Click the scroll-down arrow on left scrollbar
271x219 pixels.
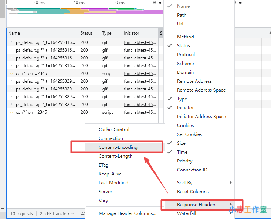click(x=3, y=209)
